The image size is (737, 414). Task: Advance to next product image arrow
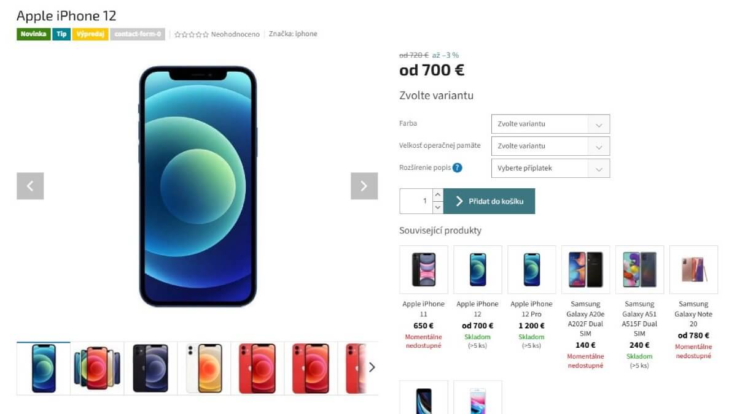pyautogui.click(x=364, y=186)
